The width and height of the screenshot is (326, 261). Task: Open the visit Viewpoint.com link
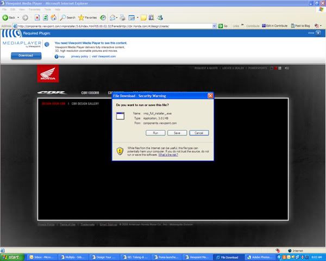click(x=104, y=57)
